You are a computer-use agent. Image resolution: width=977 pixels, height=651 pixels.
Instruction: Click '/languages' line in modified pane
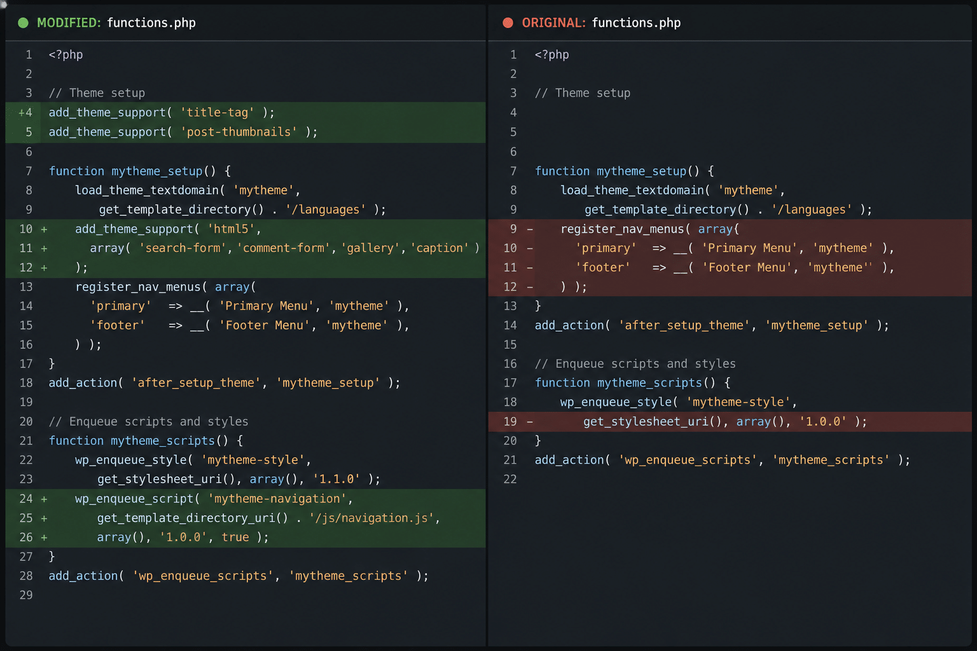242,210
